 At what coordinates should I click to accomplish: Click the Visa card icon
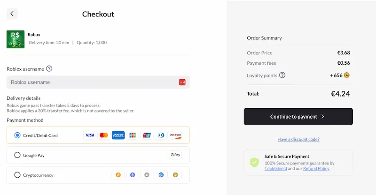tap(90, 135)
